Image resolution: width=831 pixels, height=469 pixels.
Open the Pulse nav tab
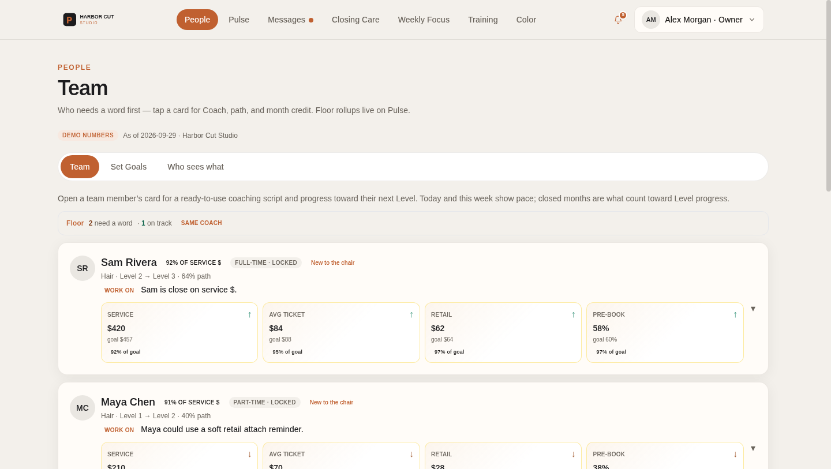[x=239, y=20]
